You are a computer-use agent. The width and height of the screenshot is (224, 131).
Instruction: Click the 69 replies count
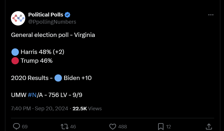25,127
